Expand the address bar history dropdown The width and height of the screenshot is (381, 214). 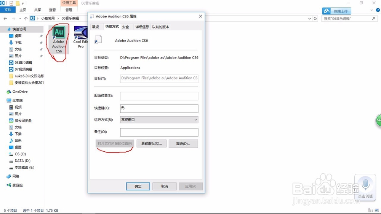point(309,18)
